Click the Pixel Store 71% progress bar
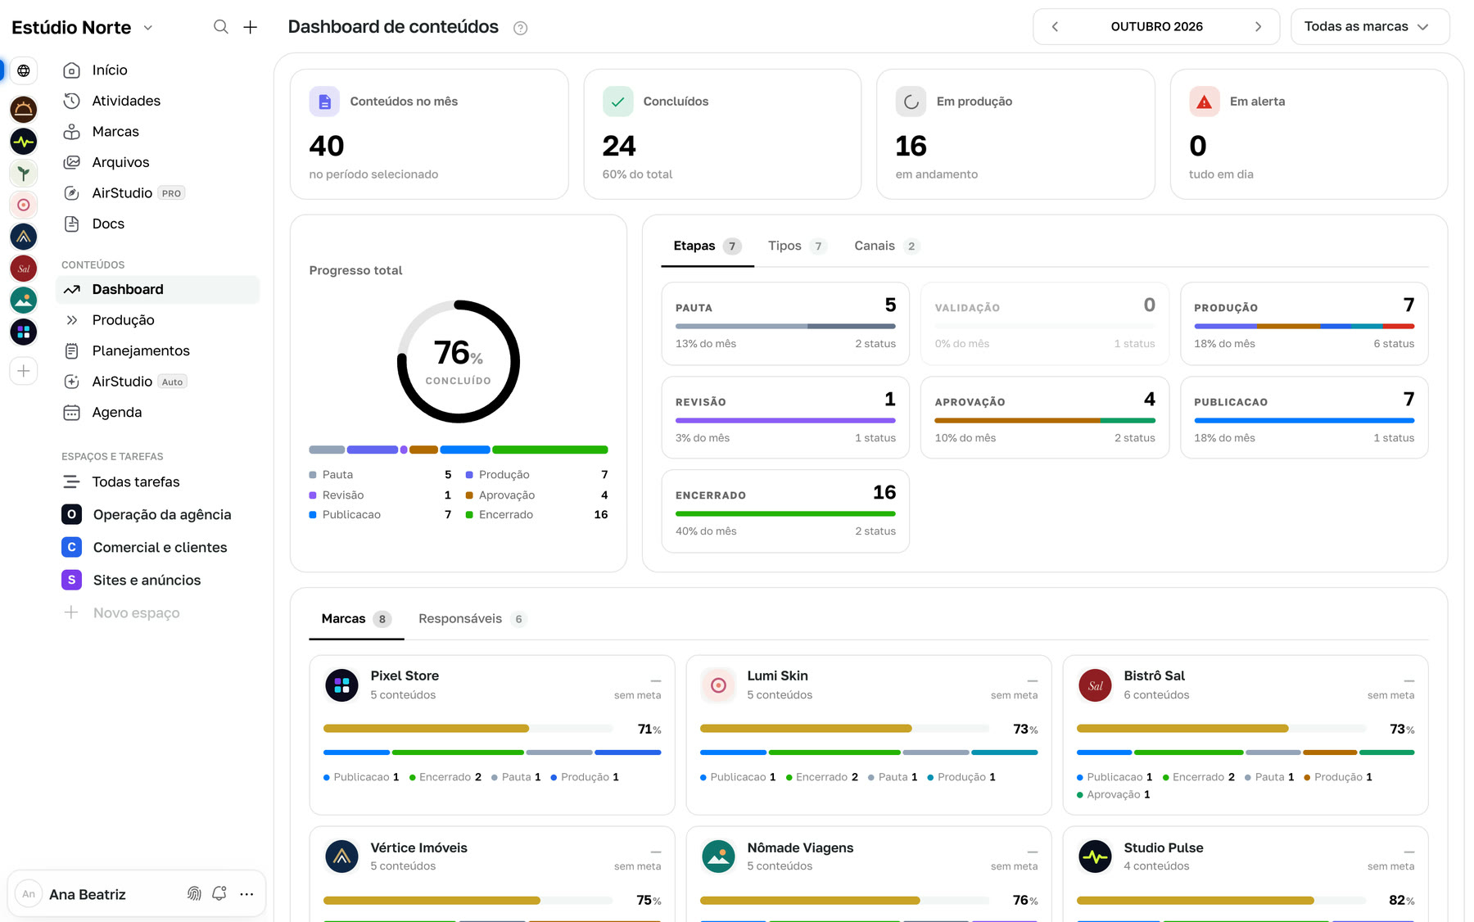1474x922 pixels. [468, 729]
